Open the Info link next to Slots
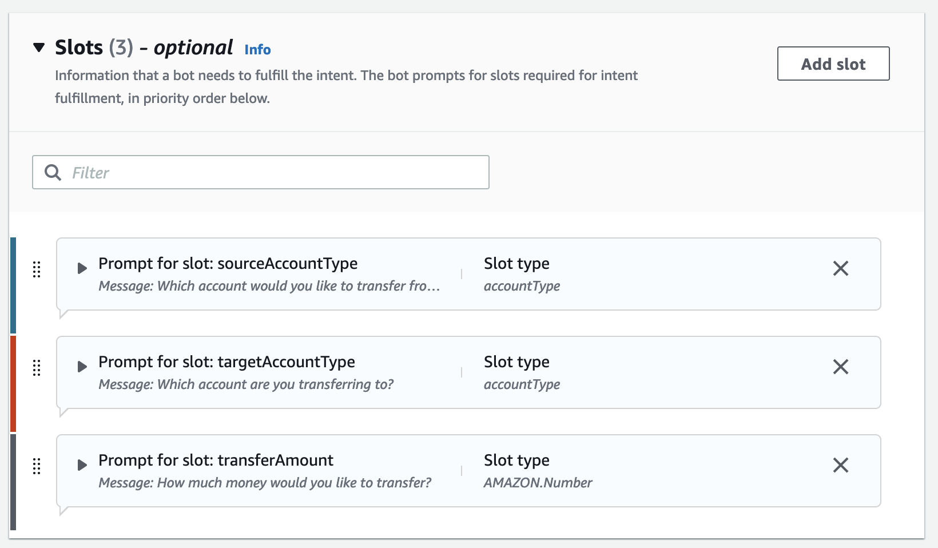 [257, 50]
